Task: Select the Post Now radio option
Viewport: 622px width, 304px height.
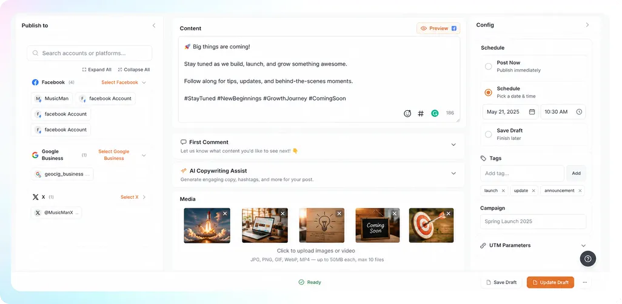Action: pyautogui.click(x=488, y=66)
